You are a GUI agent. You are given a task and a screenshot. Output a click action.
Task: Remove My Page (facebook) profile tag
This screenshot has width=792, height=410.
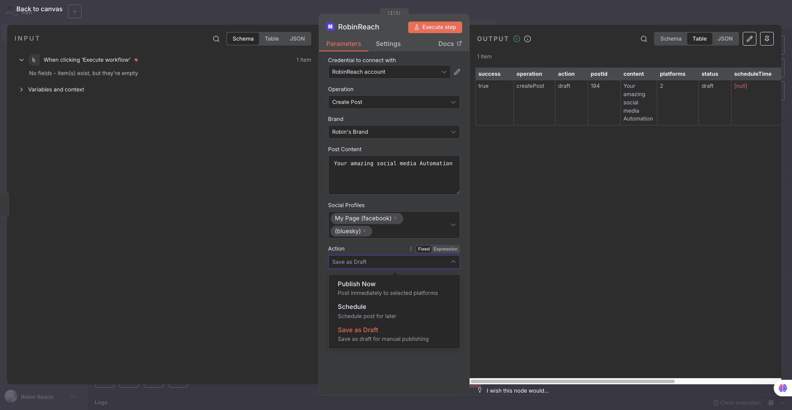pyautogui.click(x=395, y=218)
